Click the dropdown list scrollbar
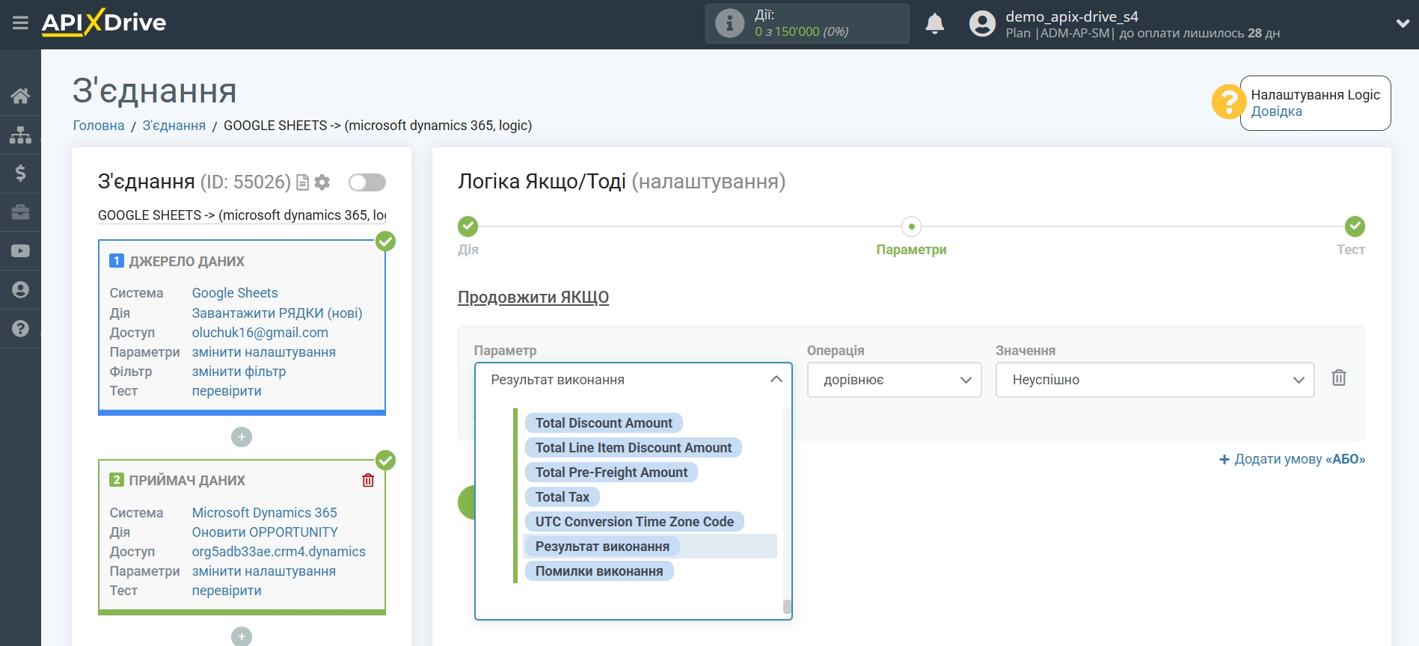This screenshot has width=1419, height=646. pyautogui.click(x=787, y=606)
